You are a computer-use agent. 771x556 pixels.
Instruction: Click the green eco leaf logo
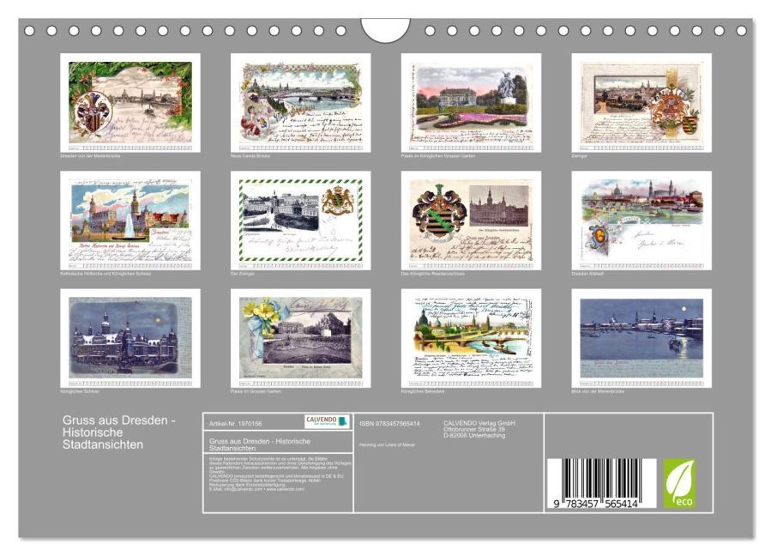(679, 484)
